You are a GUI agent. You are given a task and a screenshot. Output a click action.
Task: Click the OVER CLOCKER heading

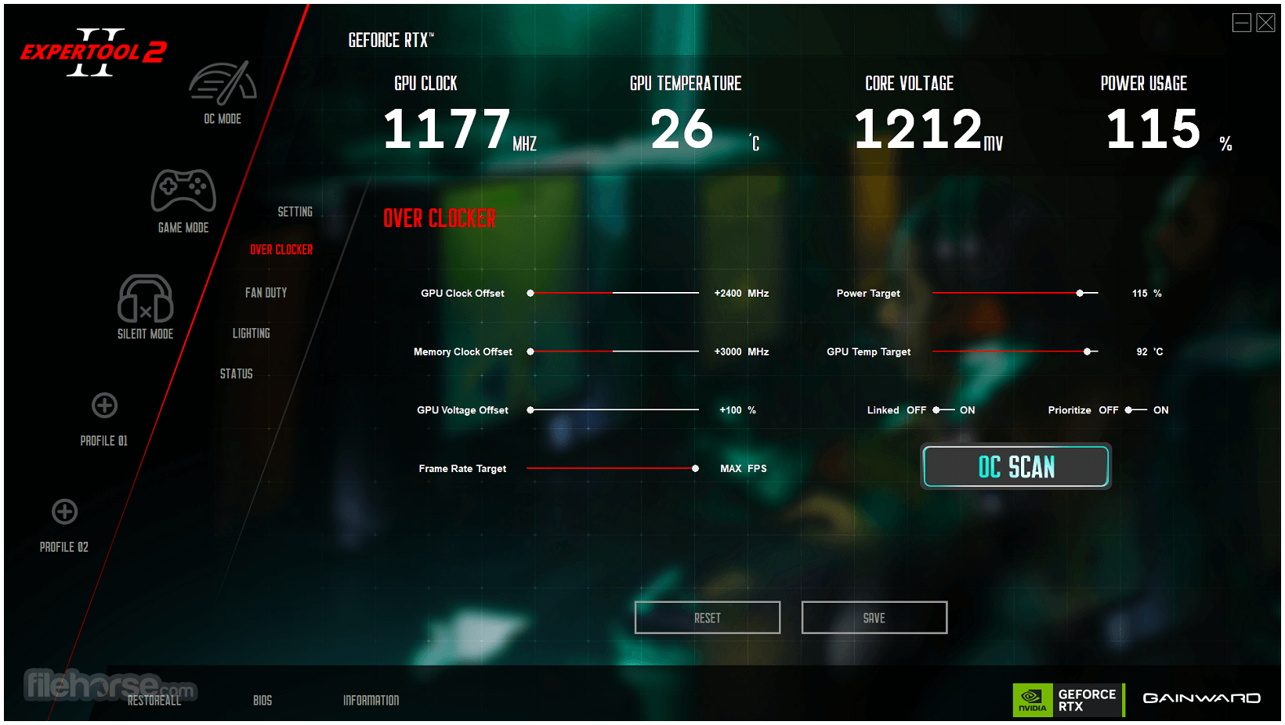click(x=440, y=218)
